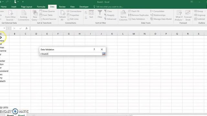Image resolution: width=207 pixels, height=116 pixels.
Task: Click Flash Fill
Action: coord(134,11)
